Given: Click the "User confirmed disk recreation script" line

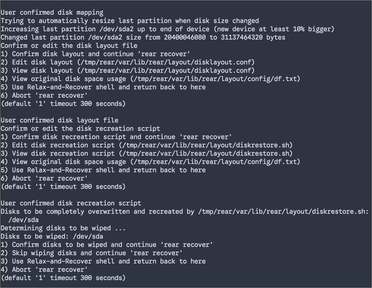Looking at the screenshot, I should click(71, 203).
